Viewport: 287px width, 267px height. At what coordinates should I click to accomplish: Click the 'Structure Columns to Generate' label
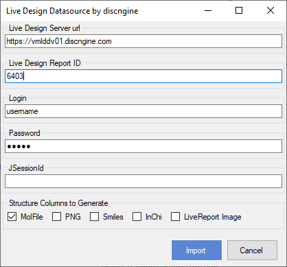58,203
